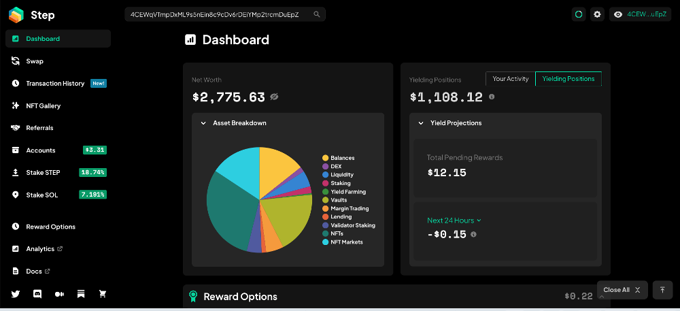Click the storefront icon in sidebar footer
The width and height of the screenshot is (680, 311).
[81, 294]
